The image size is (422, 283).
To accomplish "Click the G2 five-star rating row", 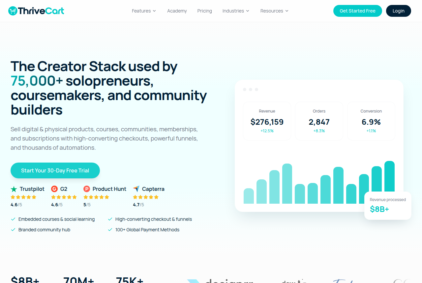I will [x=64, y=197].
